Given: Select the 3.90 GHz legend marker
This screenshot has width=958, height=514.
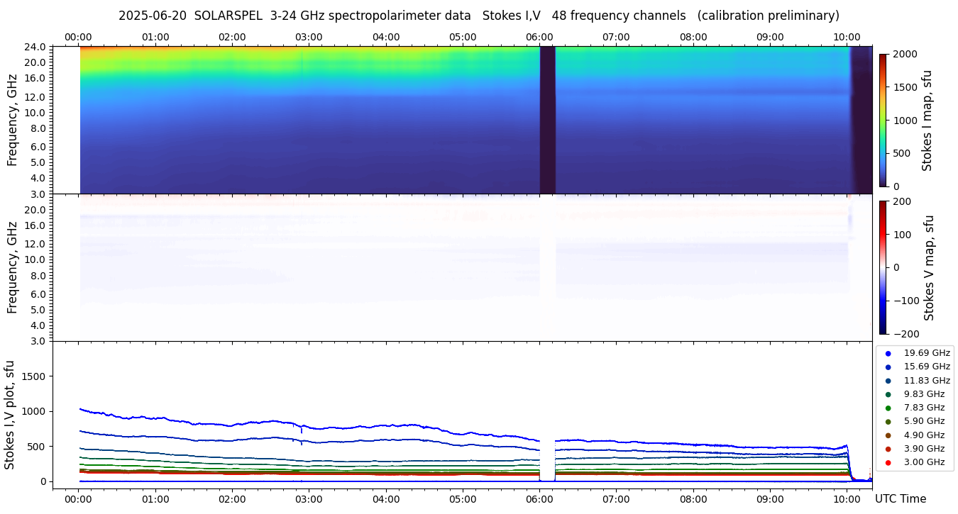Looking at the screenshot, I should click(x=888, y=449).
